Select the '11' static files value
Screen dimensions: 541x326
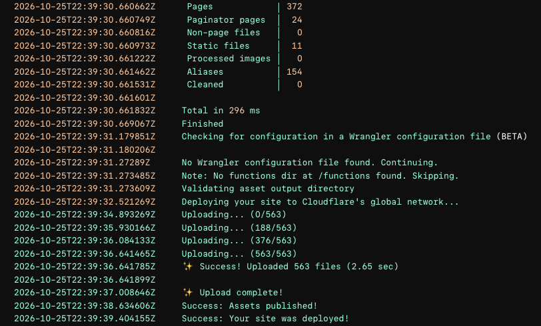point(296,46)
